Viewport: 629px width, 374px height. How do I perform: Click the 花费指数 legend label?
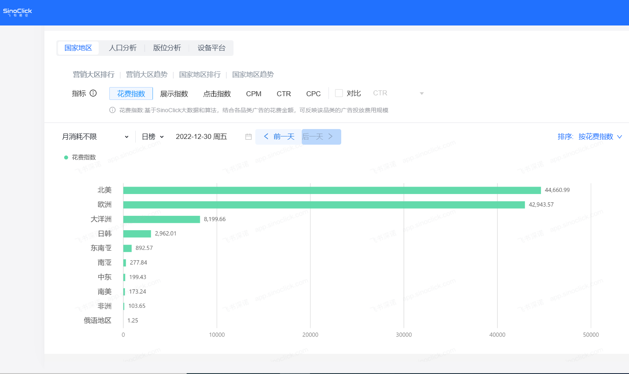84,157
